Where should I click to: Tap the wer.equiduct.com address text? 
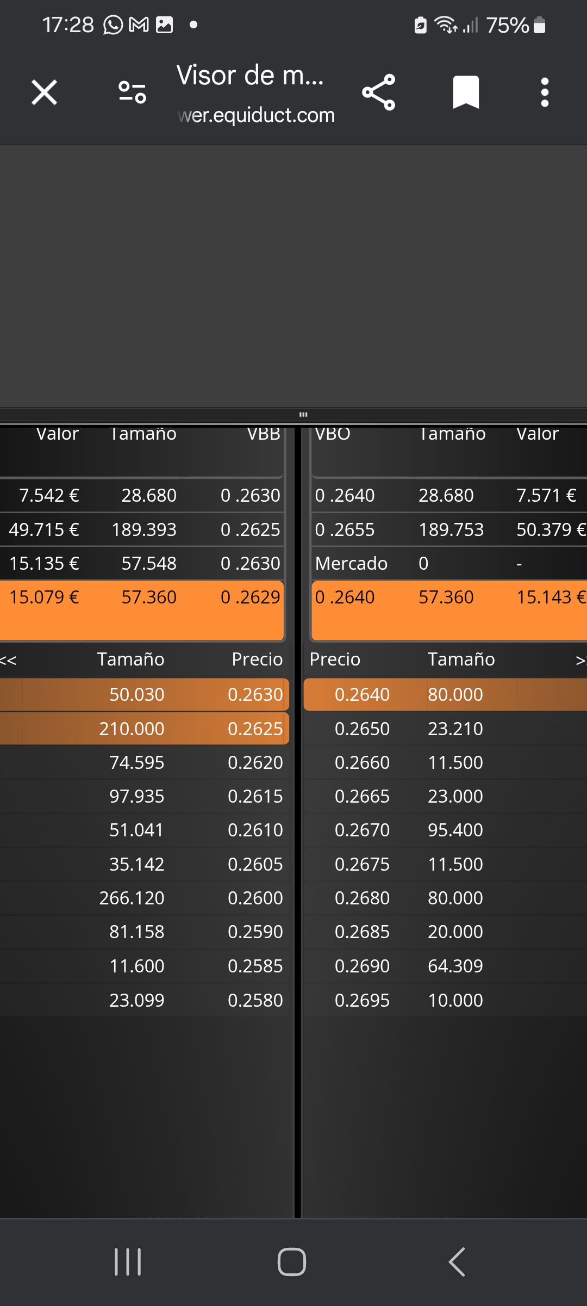256,115
